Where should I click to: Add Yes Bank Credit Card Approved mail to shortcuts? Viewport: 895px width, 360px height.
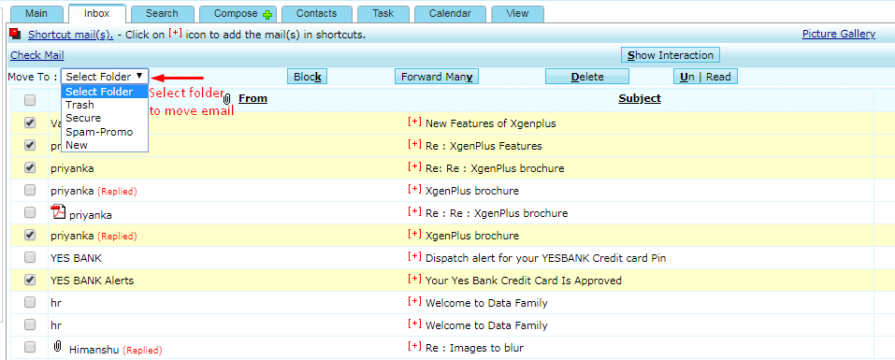click(414, 280)
